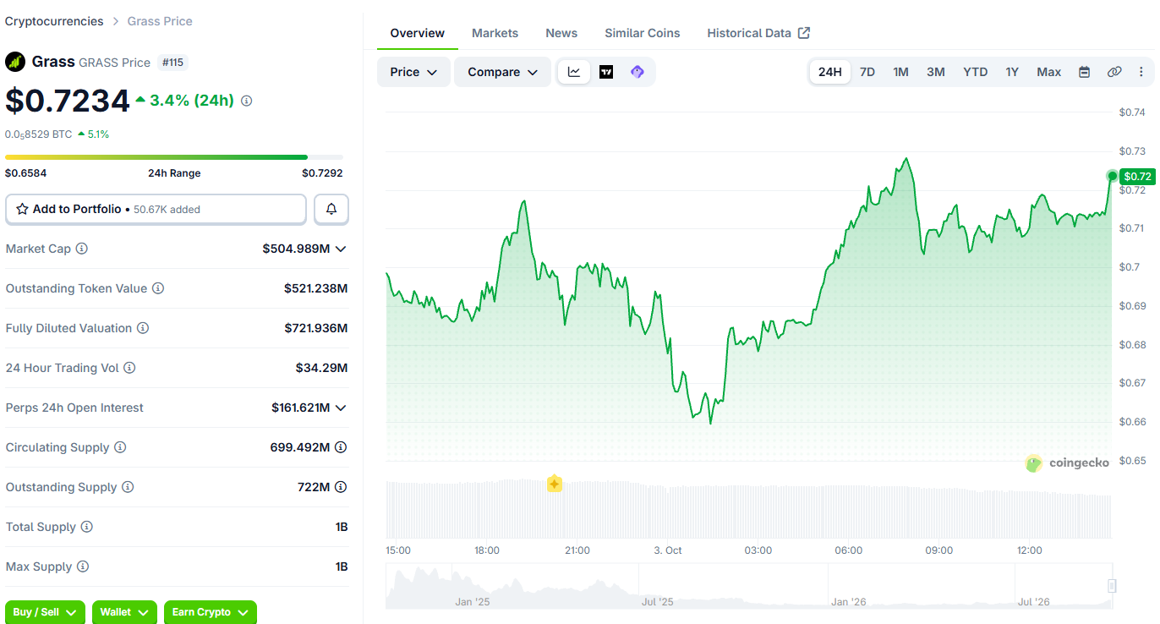The width and height of the screenshot is (1160, 624).
Task: Click the 24h Range progress bar
Action: click(174, 157)
